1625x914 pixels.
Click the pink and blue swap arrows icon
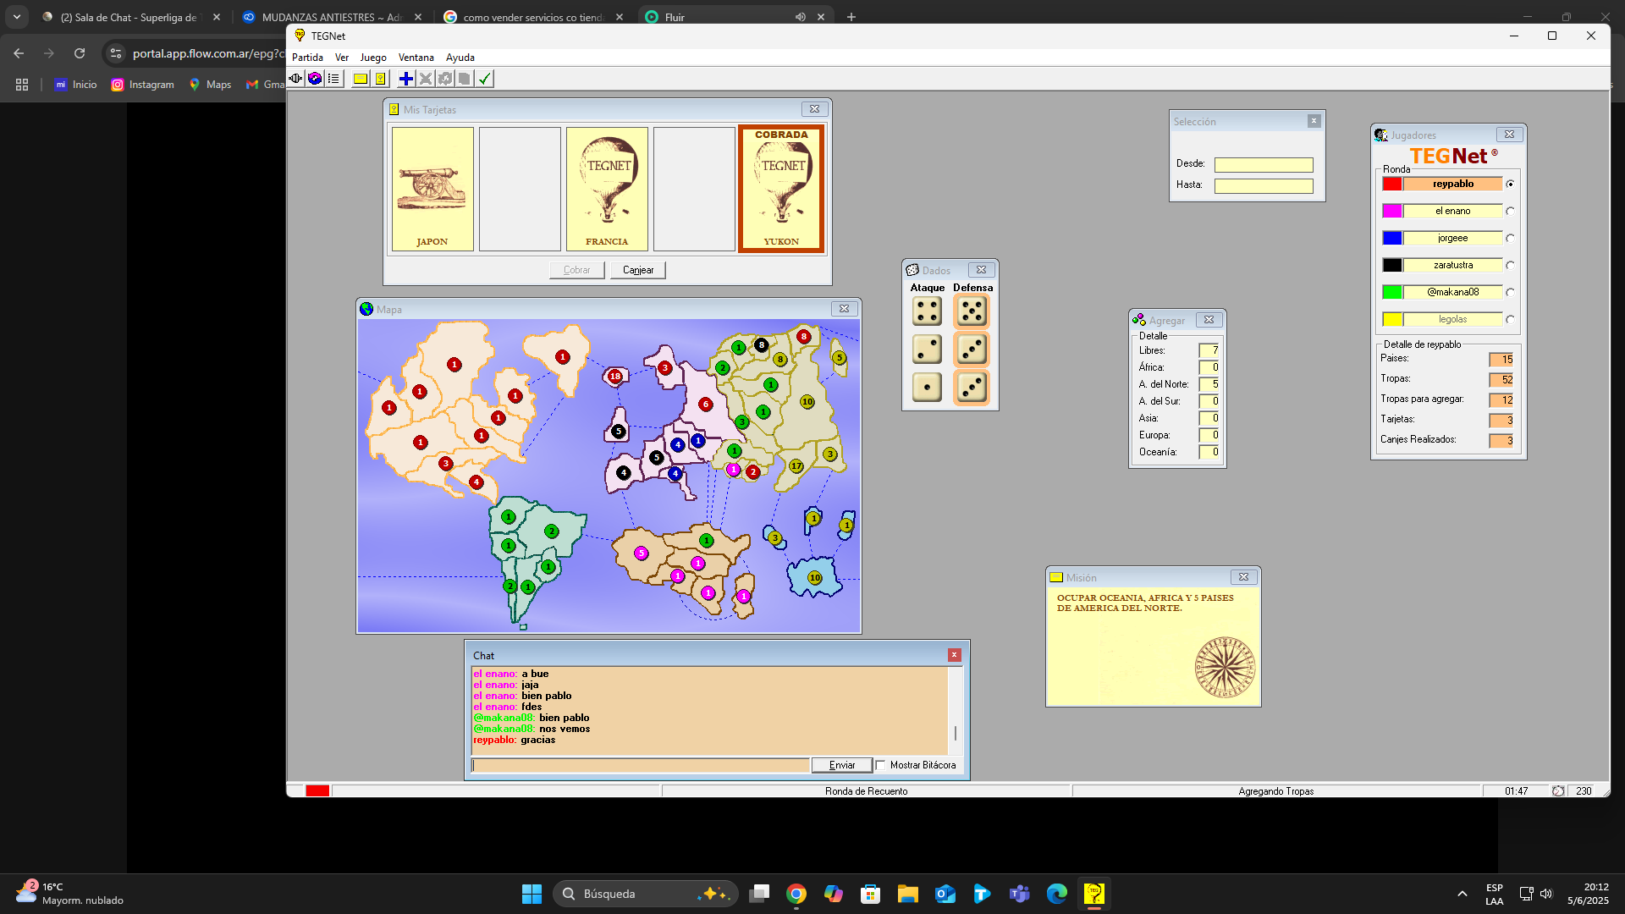[315, 79]
